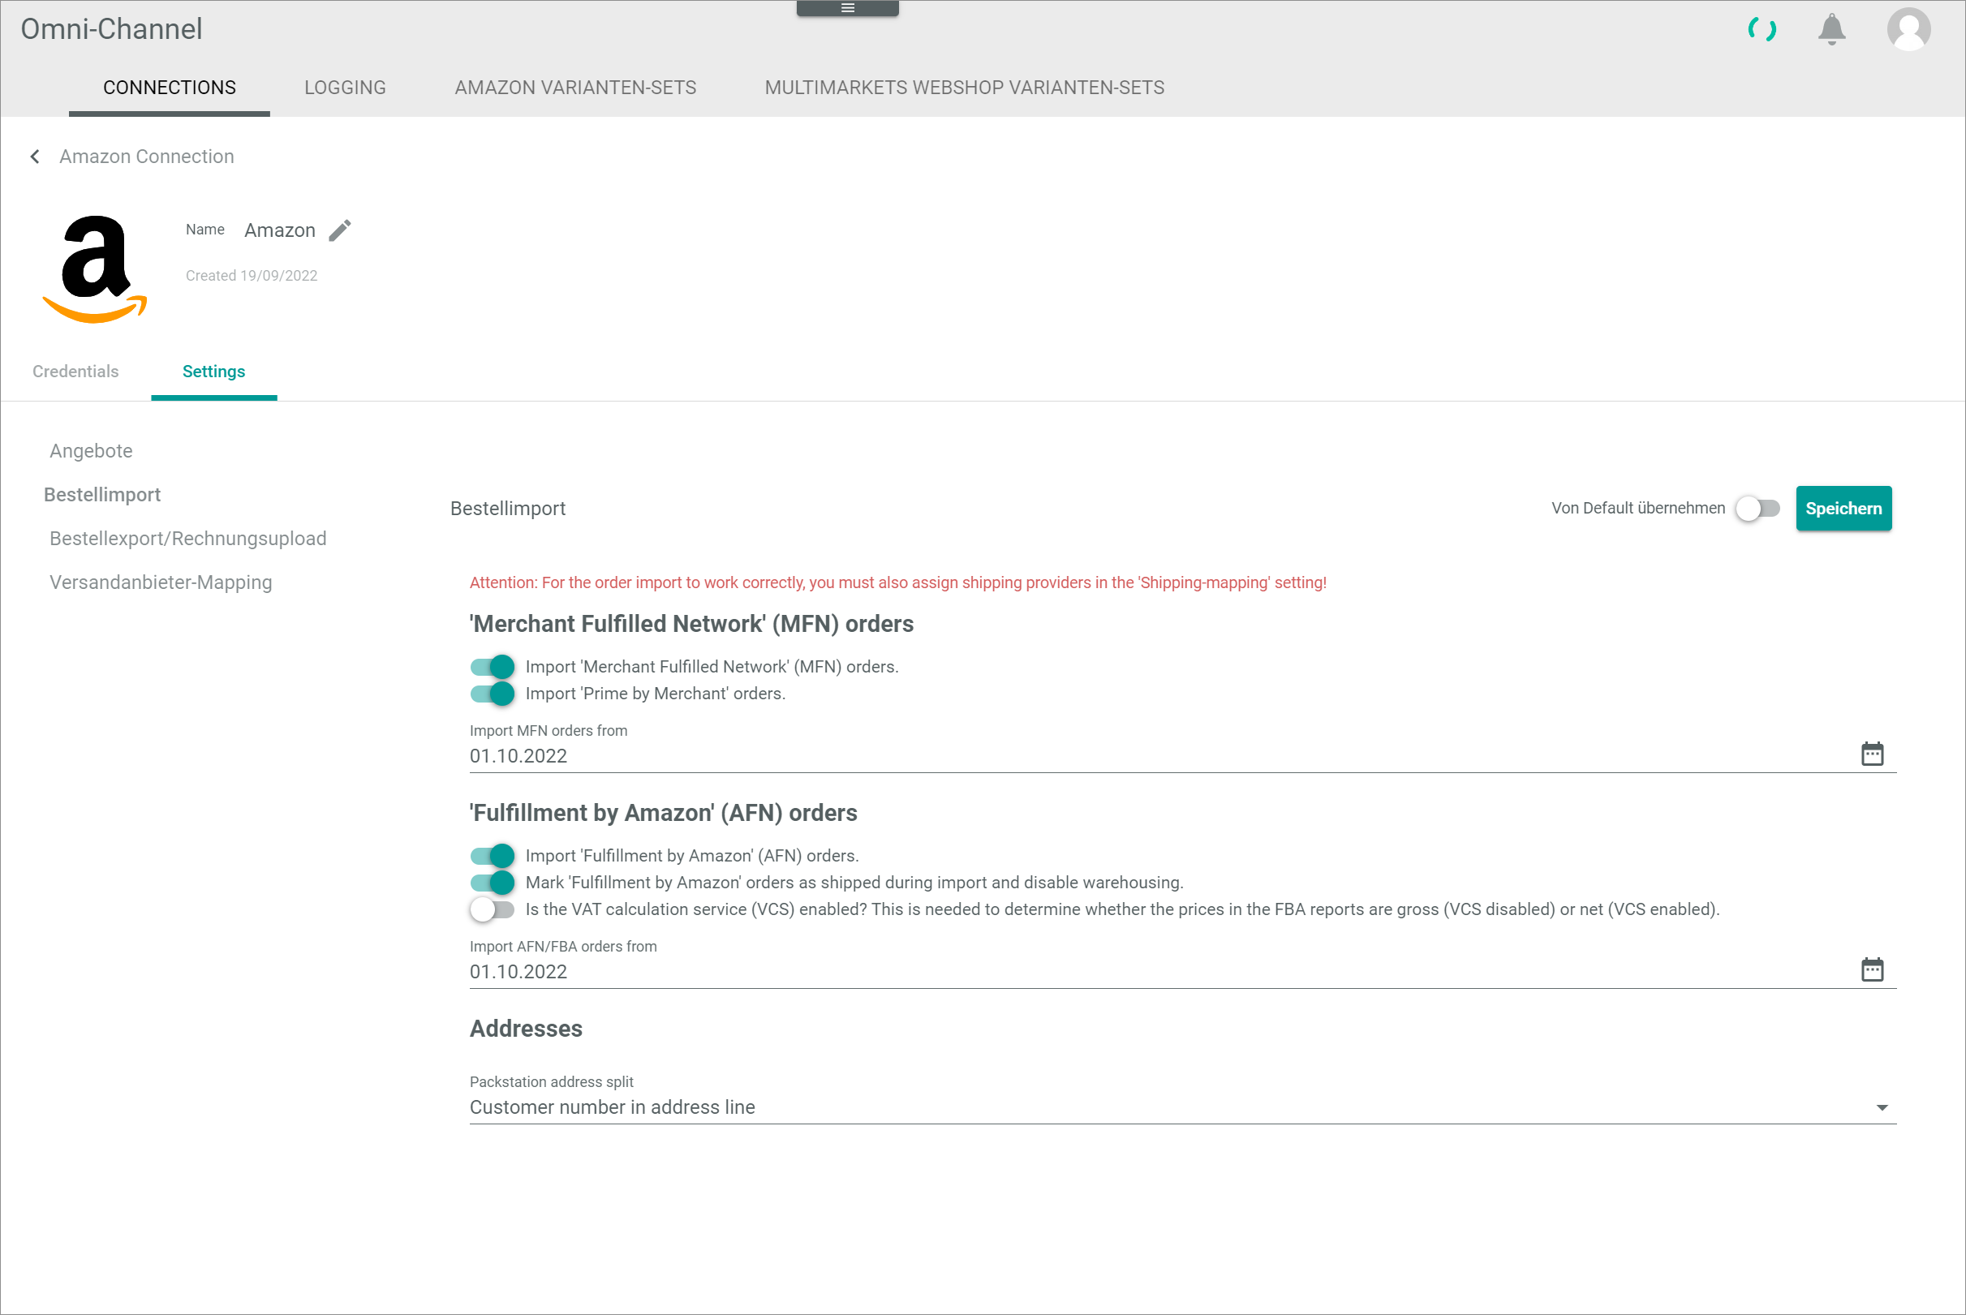The width and height of the screenshot is (1966, 1315).
Task: Switch to the CONNECTIONS tab
Action: 170,88
